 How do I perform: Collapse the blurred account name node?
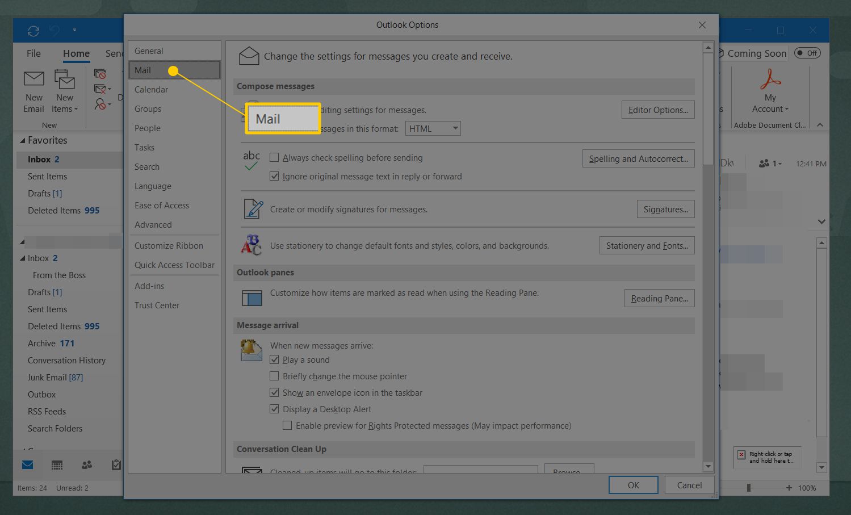[x=23, y=242]
